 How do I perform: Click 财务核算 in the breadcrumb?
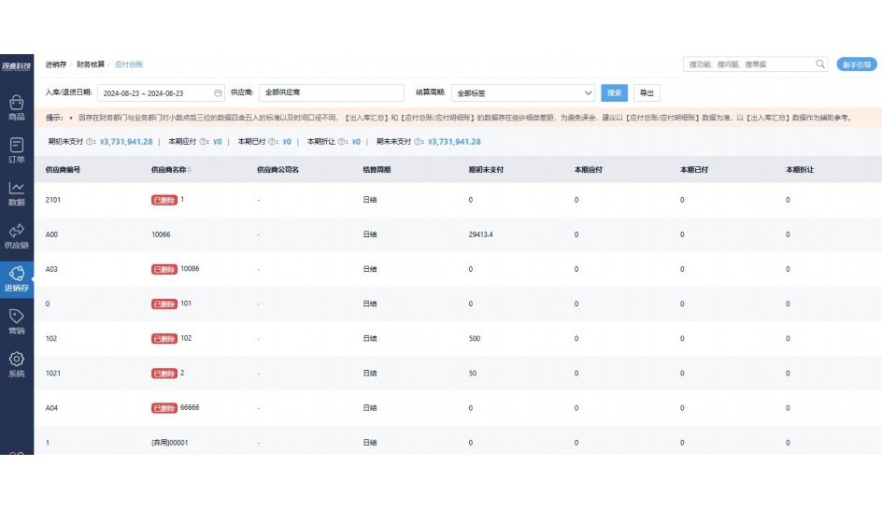(91, 64)
